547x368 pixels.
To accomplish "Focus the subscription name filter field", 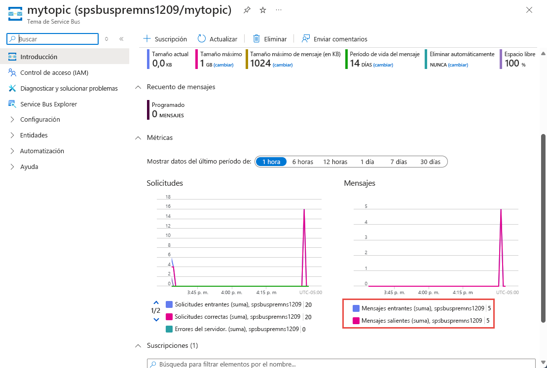I will (341, 364).
